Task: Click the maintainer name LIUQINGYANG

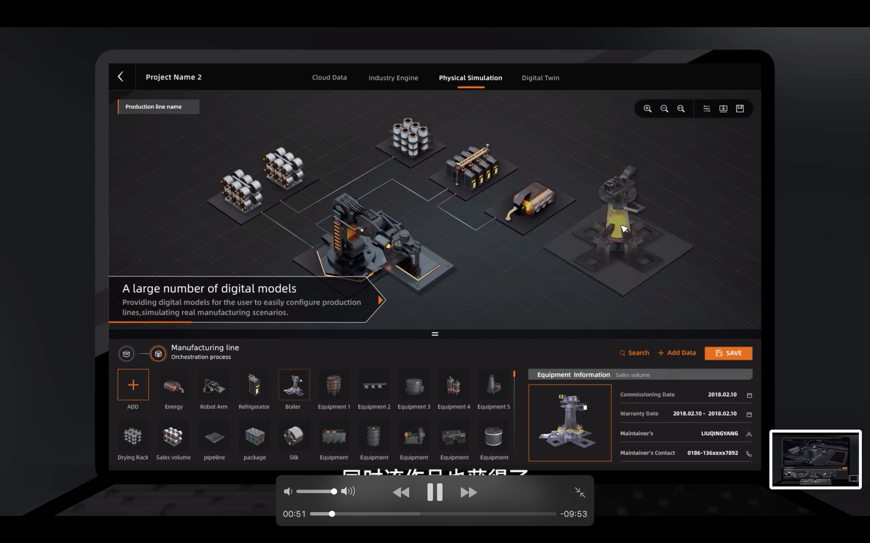Action: click(719, 433)
